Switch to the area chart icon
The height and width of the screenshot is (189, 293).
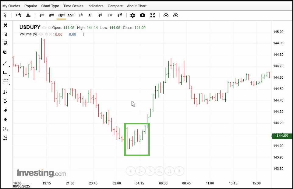pyautogui.click(x=28, y=15)
